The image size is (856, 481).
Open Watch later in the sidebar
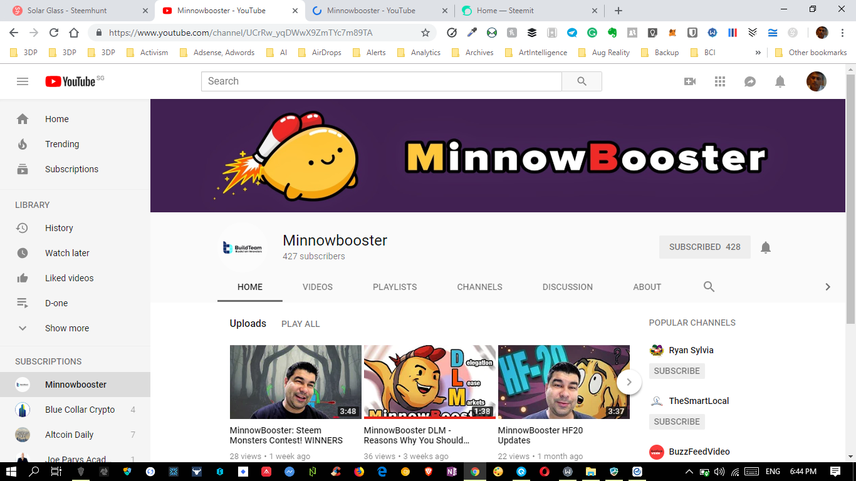point(75,253)
